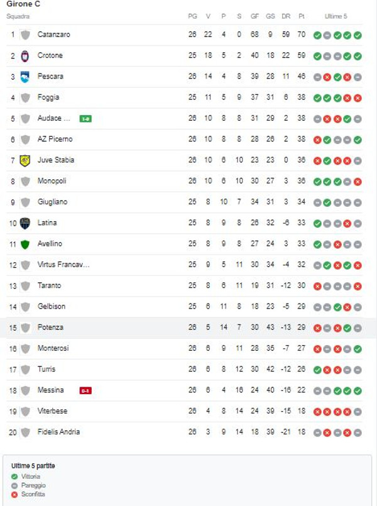Click the Fidelis Andria team name
Image resolution: width=377 pixels, height=506 pixels.
[x=58, y=432]
